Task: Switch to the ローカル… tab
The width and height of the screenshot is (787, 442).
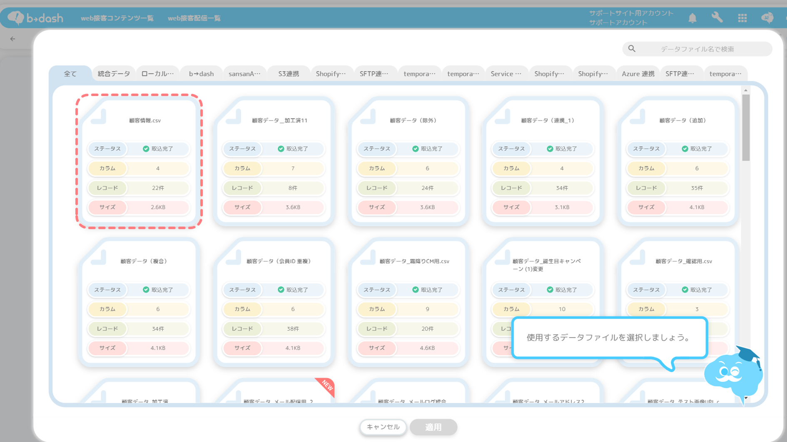Action: click(157, 74)
